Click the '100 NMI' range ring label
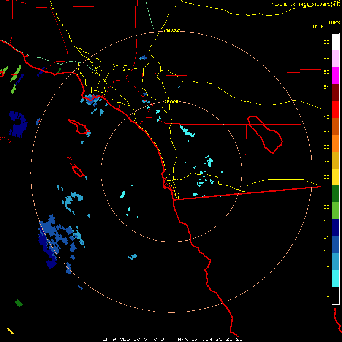This screenshot has width=342, height=342. [171, 31]
